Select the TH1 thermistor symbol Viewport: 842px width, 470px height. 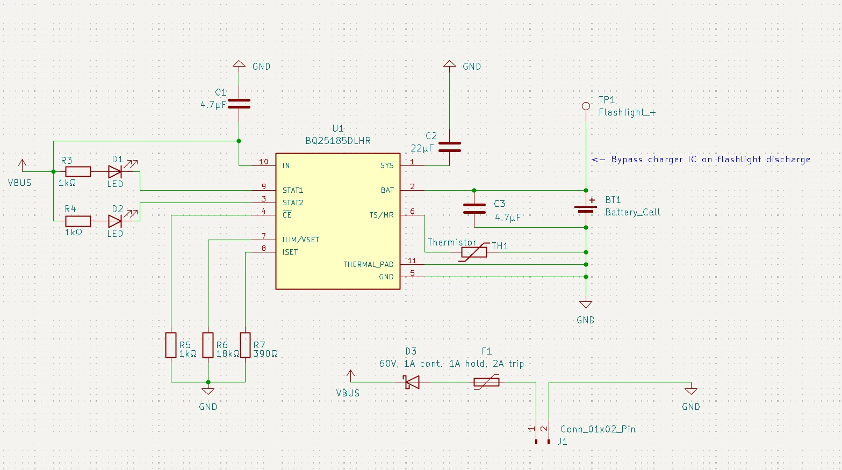click(474, 252)
